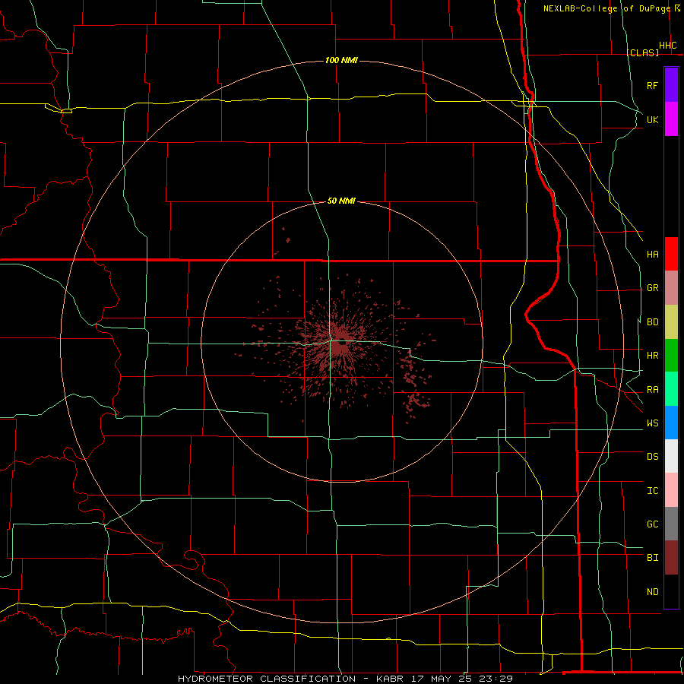Click the GC legend label
The width and height of the screenshot is (684, 684).
click(652, 524)
